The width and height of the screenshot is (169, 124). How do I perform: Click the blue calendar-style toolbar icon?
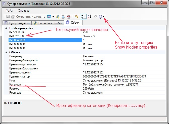click(x=49, y=17)
